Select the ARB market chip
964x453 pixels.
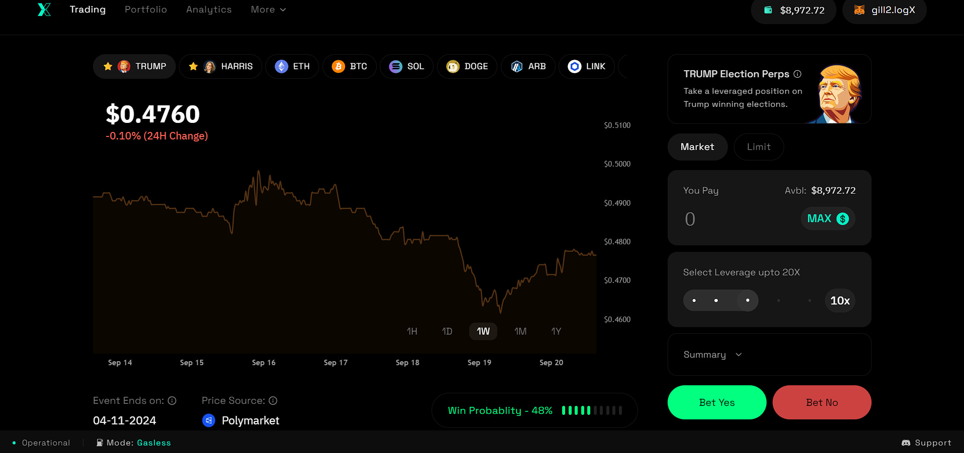(x=528, y=66)
